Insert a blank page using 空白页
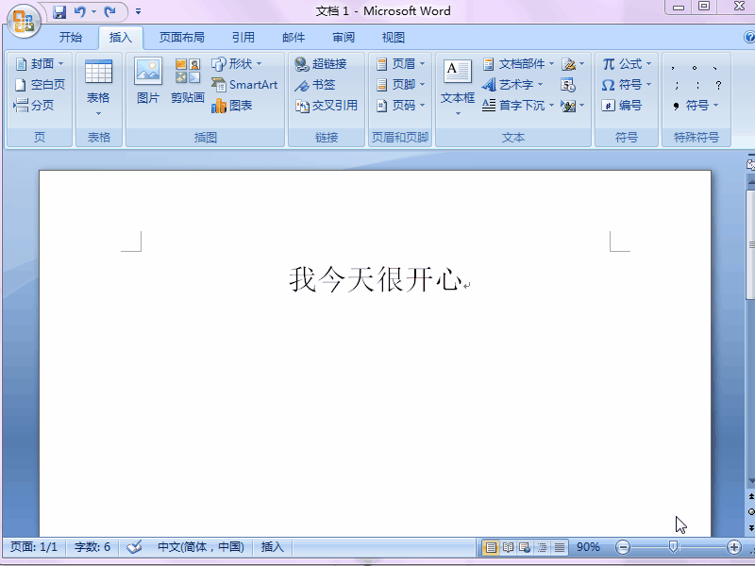755x566 pixels. [x=38, y=84]
